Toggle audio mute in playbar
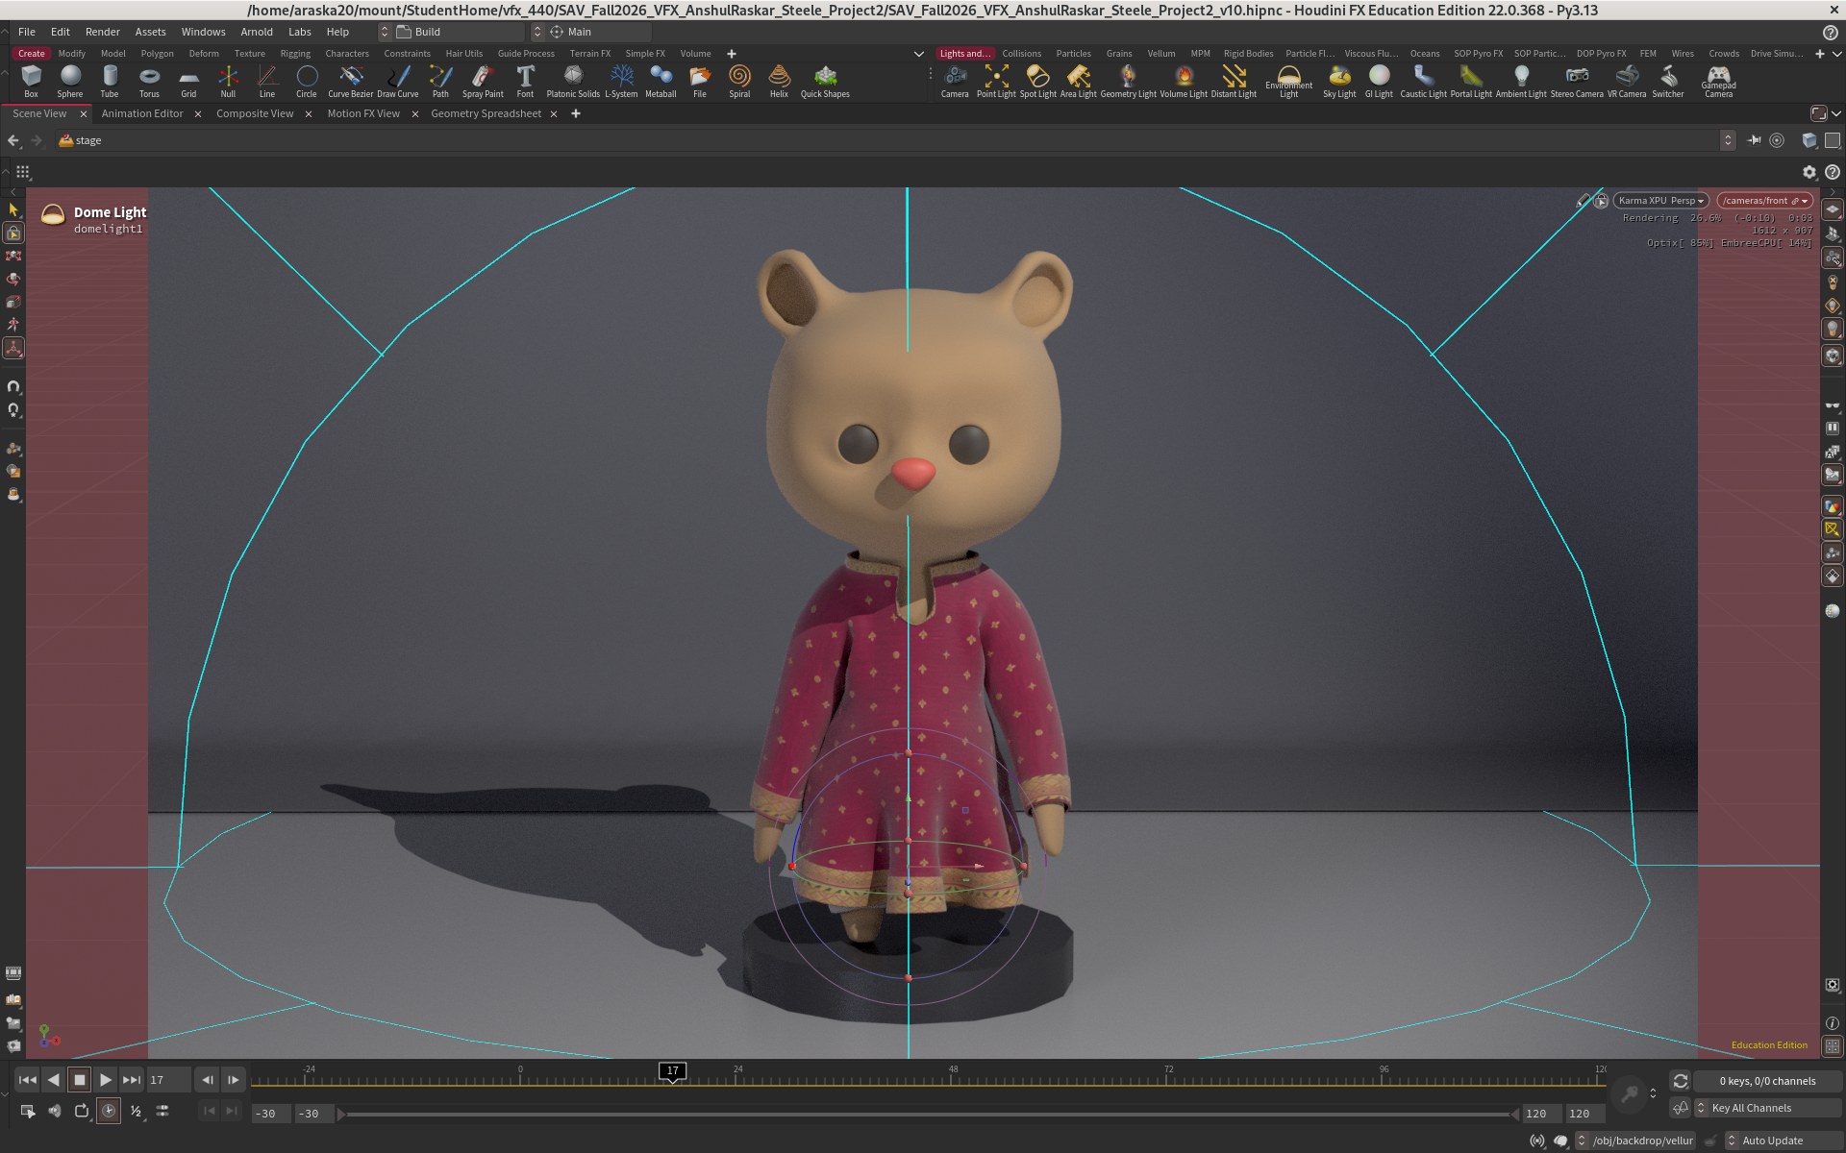 click(x=55, y=1111)
